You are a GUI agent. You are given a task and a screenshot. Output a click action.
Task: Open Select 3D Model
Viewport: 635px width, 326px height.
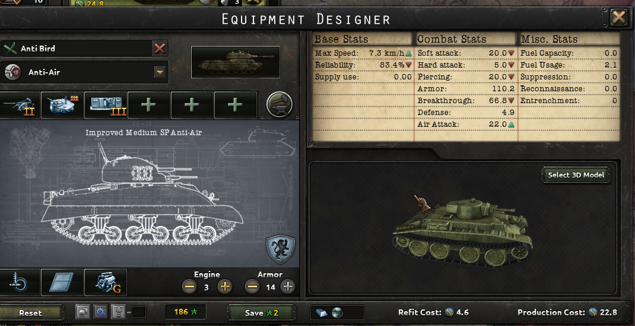576,175
